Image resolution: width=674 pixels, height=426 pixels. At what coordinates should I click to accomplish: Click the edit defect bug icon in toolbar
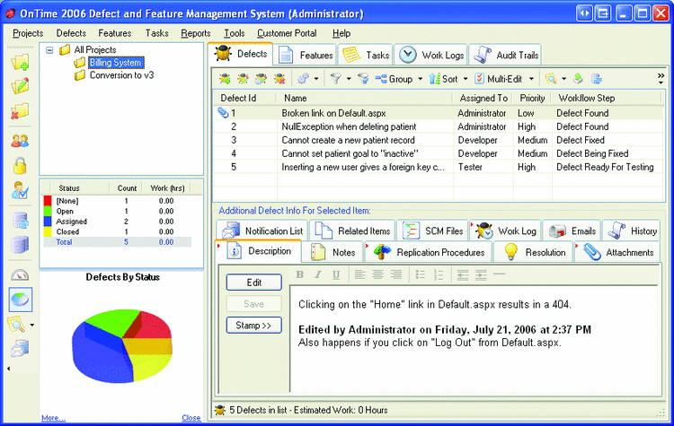[x=243, y=79]
